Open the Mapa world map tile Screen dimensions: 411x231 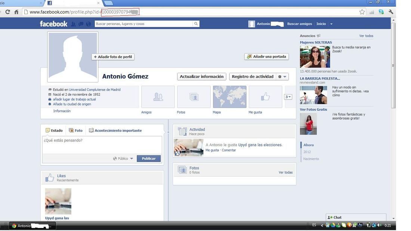click(x=230, y=97)
